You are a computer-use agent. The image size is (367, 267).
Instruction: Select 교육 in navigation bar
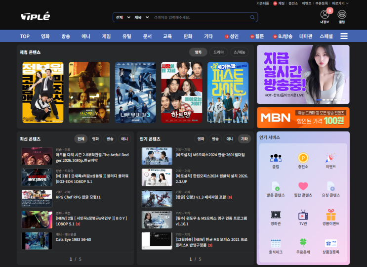(x=167, y=36)
